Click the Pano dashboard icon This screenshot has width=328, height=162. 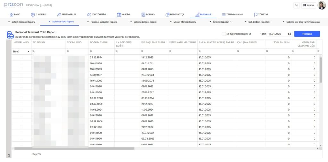coord(12,15)
